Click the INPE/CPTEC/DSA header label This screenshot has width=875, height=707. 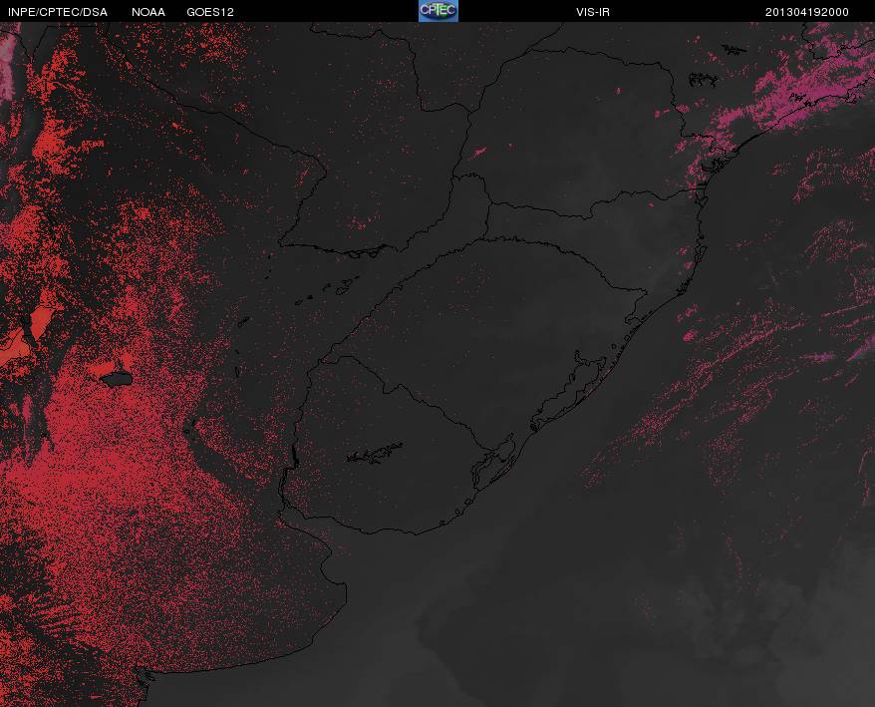tap(58, 12)
